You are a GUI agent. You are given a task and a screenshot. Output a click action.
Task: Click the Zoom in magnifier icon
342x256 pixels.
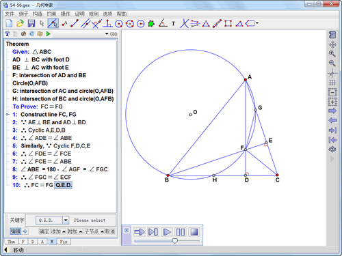click(x=332, y=54)
